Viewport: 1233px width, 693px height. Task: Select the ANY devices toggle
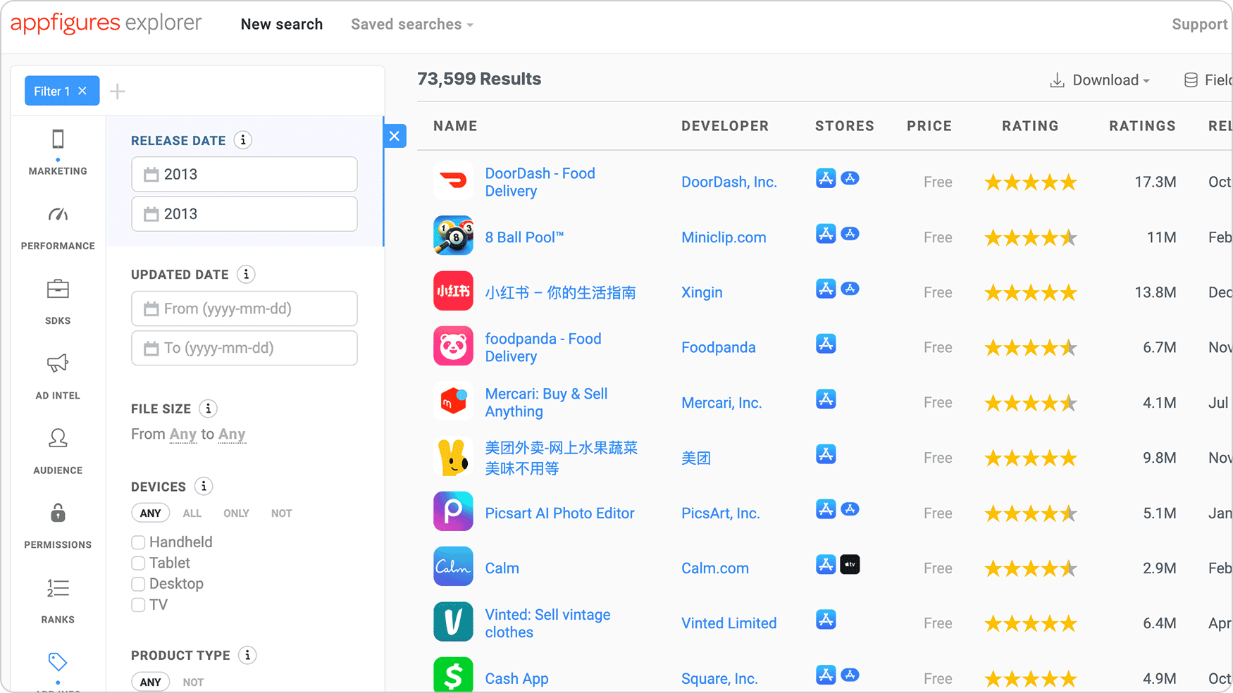pos(150,513)
